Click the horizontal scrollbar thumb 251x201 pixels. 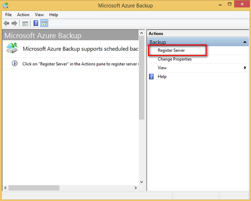pos(34,188)
